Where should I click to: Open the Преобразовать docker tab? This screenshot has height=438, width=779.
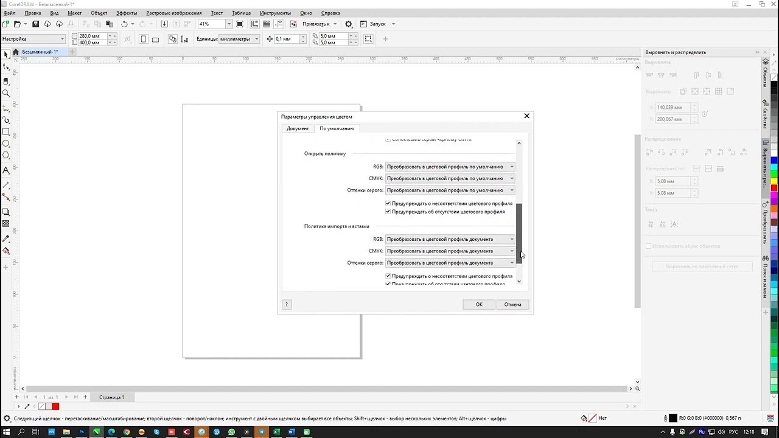[765, 224]
